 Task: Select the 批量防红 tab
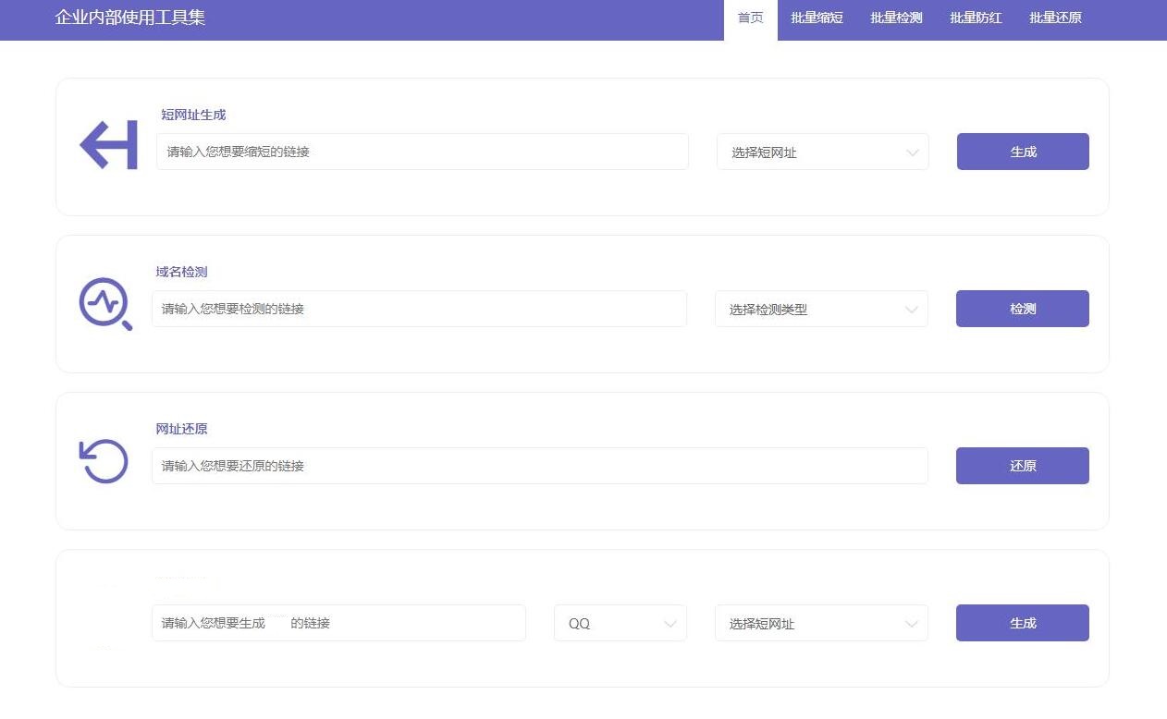coord(976,18)
